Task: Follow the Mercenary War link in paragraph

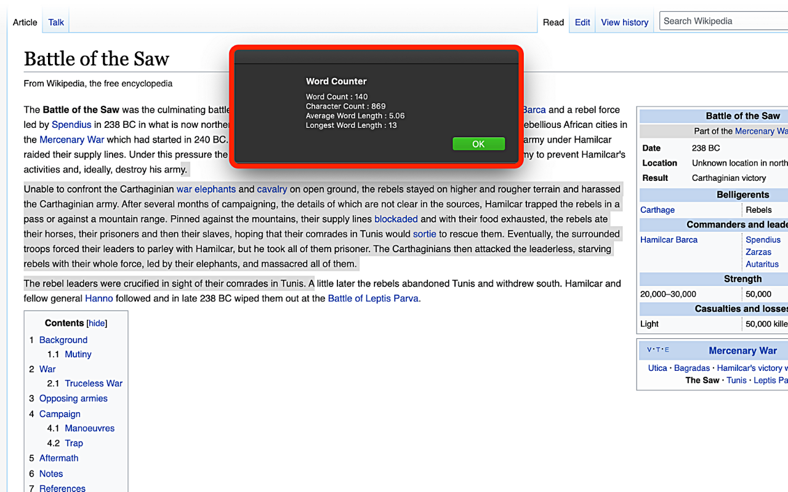Action: point(72,140)
